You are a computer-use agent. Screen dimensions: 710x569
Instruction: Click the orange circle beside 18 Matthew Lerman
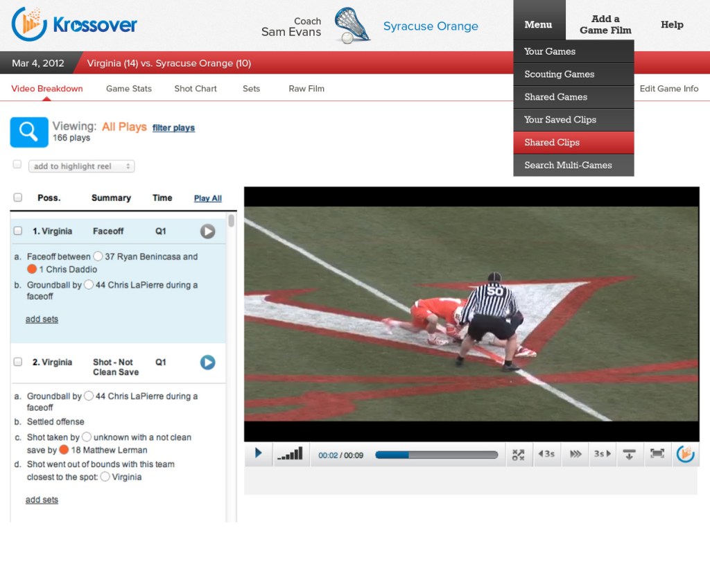[x=64, y=450]
